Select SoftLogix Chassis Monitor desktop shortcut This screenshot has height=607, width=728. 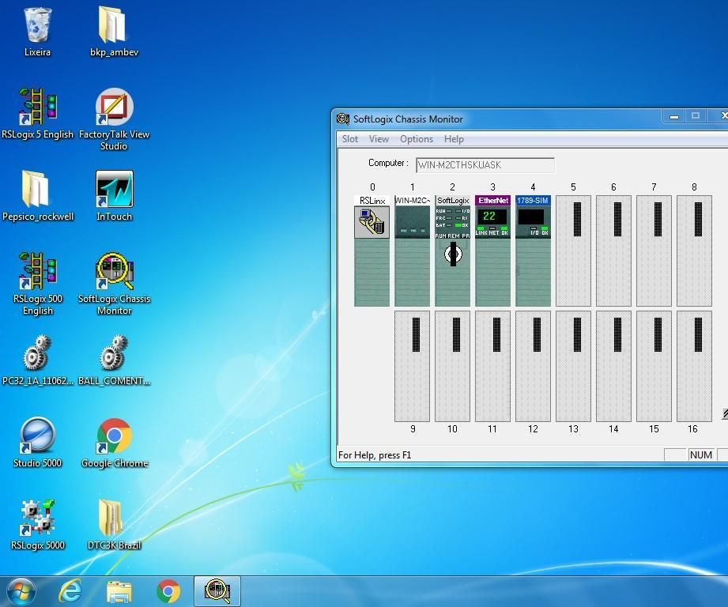point(114,284)
